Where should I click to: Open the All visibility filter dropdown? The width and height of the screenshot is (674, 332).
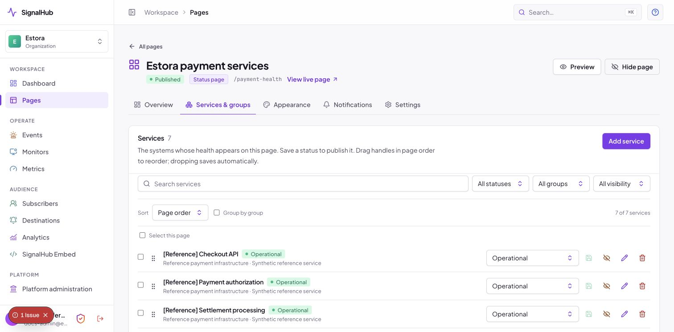[x=622, y=184]
